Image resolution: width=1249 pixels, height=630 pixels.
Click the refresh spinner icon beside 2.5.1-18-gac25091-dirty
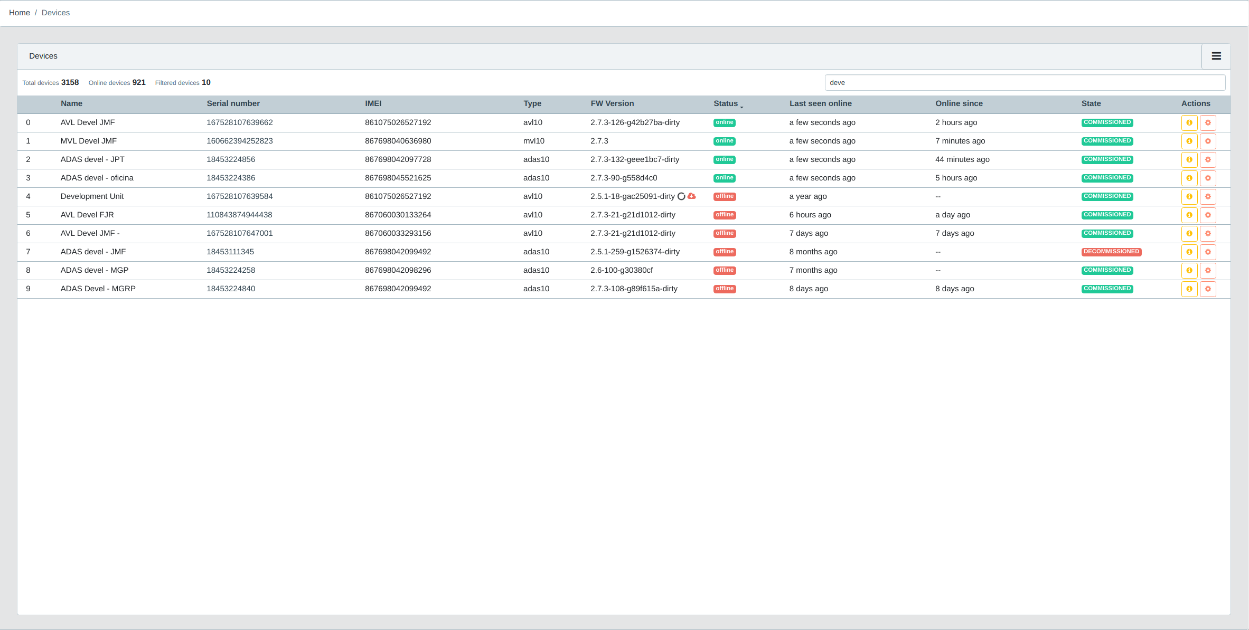click(x=681, y=196)
